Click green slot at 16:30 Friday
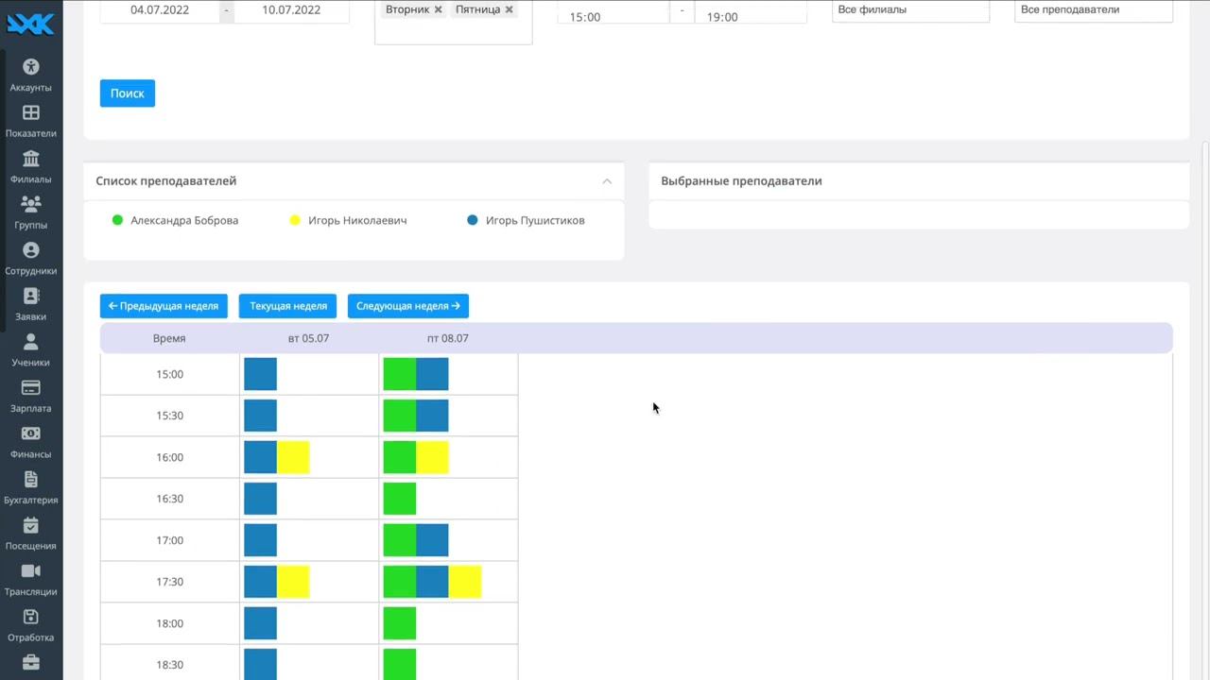The image size is (1210, 680). point(400,499)
